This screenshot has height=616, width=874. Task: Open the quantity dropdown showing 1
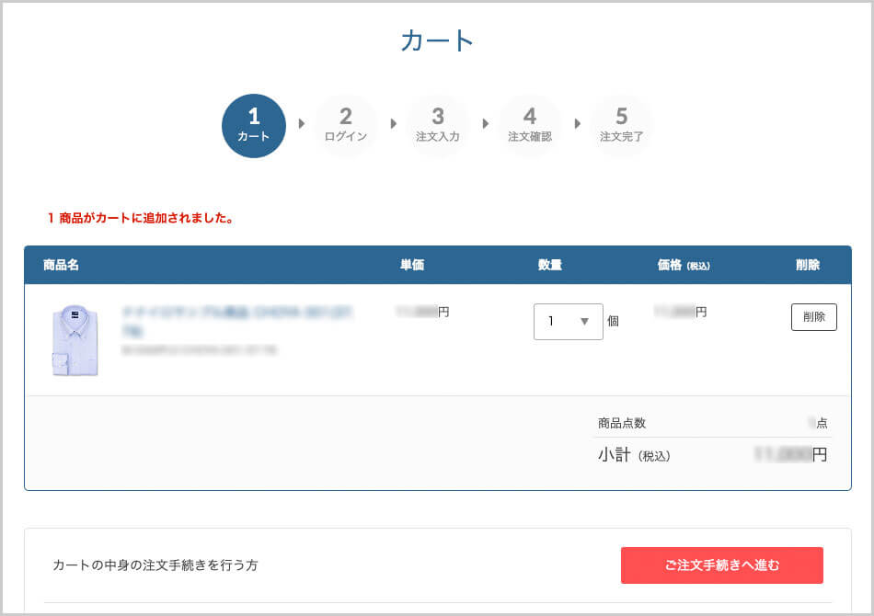coord(568,322)
